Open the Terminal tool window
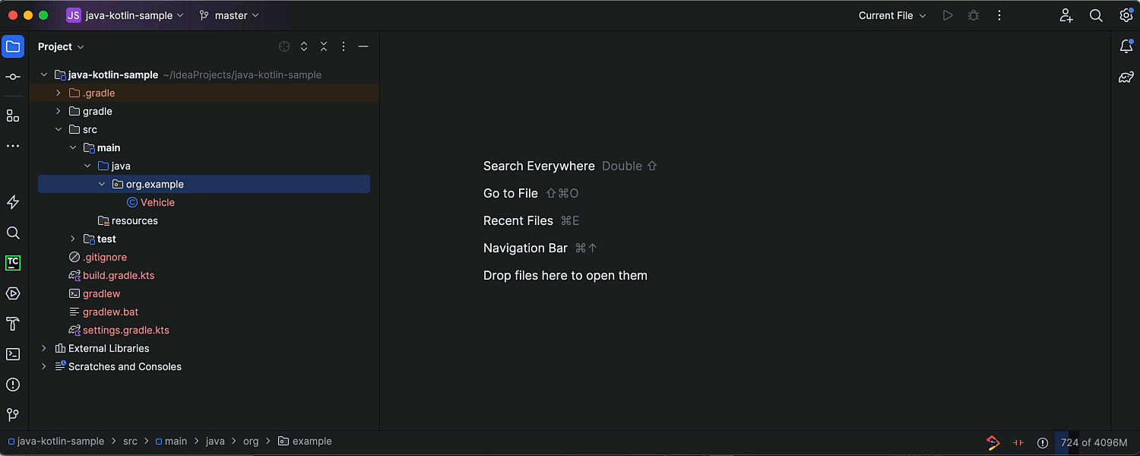The width and height of the screenshot is (1140, 456). (13, 354)
